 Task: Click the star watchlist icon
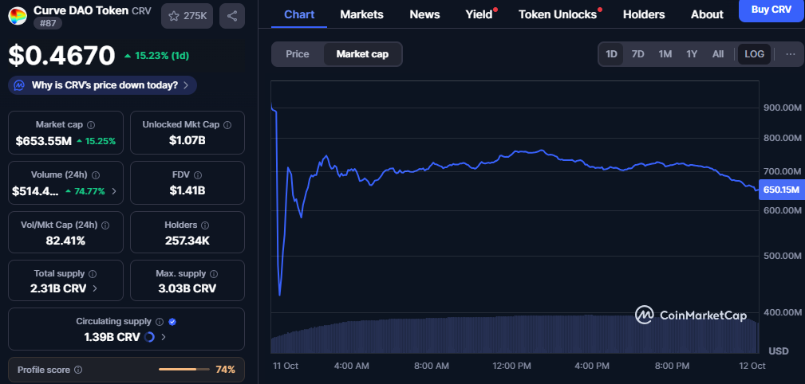pyautogui.click(x=175, y=15)
